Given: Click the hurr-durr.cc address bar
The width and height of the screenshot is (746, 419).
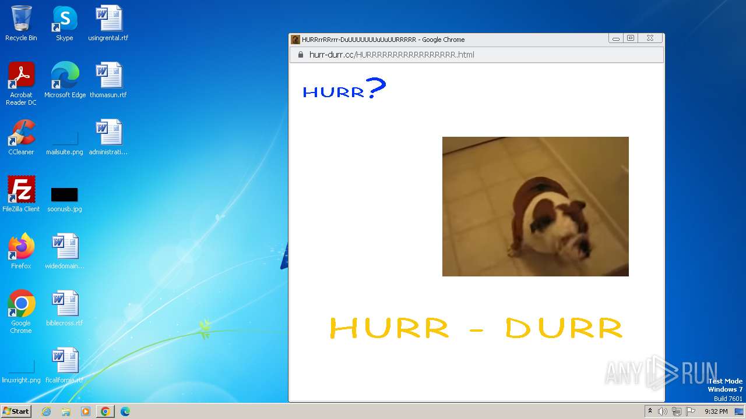Looking at the screenshot, I should (477, 55).
